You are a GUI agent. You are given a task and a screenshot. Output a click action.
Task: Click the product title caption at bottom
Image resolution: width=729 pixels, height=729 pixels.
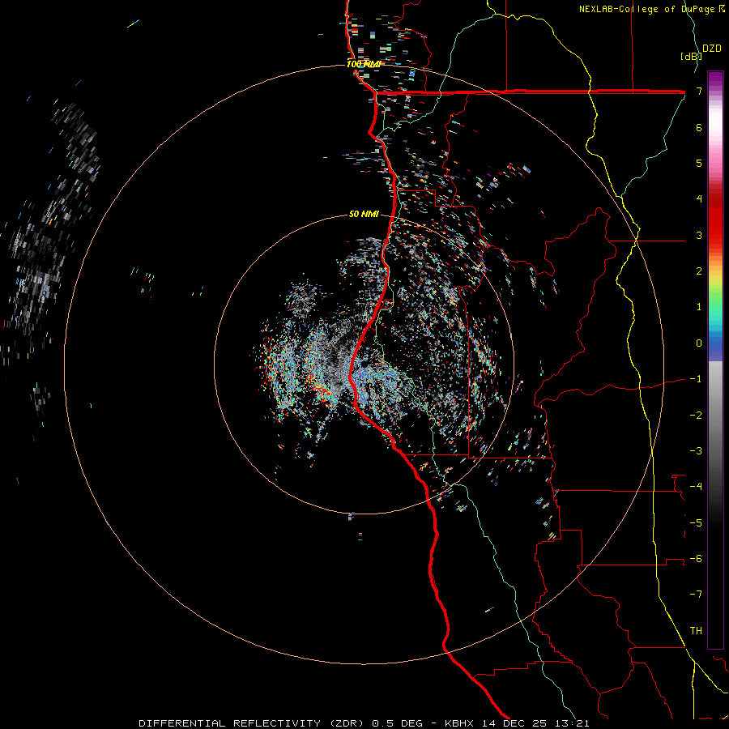point(364,723)
